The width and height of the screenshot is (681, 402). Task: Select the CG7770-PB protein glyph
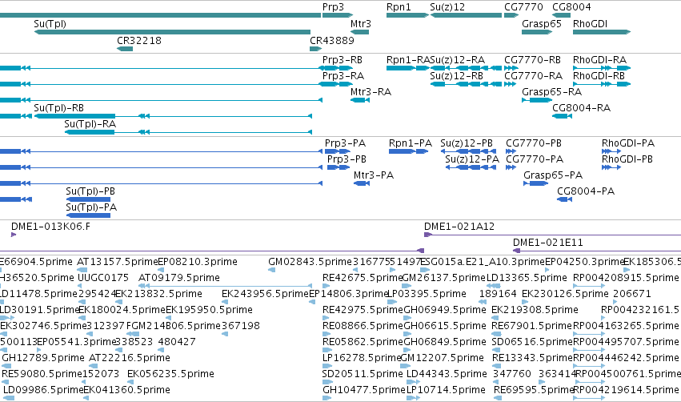(x=511, y=151)
